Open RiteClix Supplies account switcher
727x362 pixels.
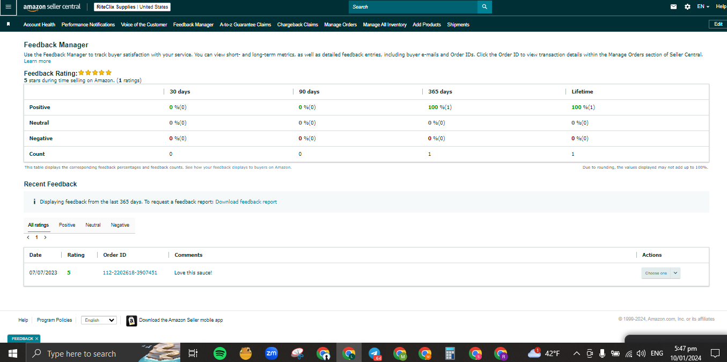coord(132,7)
